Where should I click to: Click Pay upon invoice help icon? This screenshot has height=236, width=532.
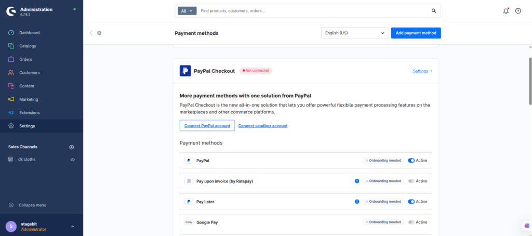pos(357,181)
